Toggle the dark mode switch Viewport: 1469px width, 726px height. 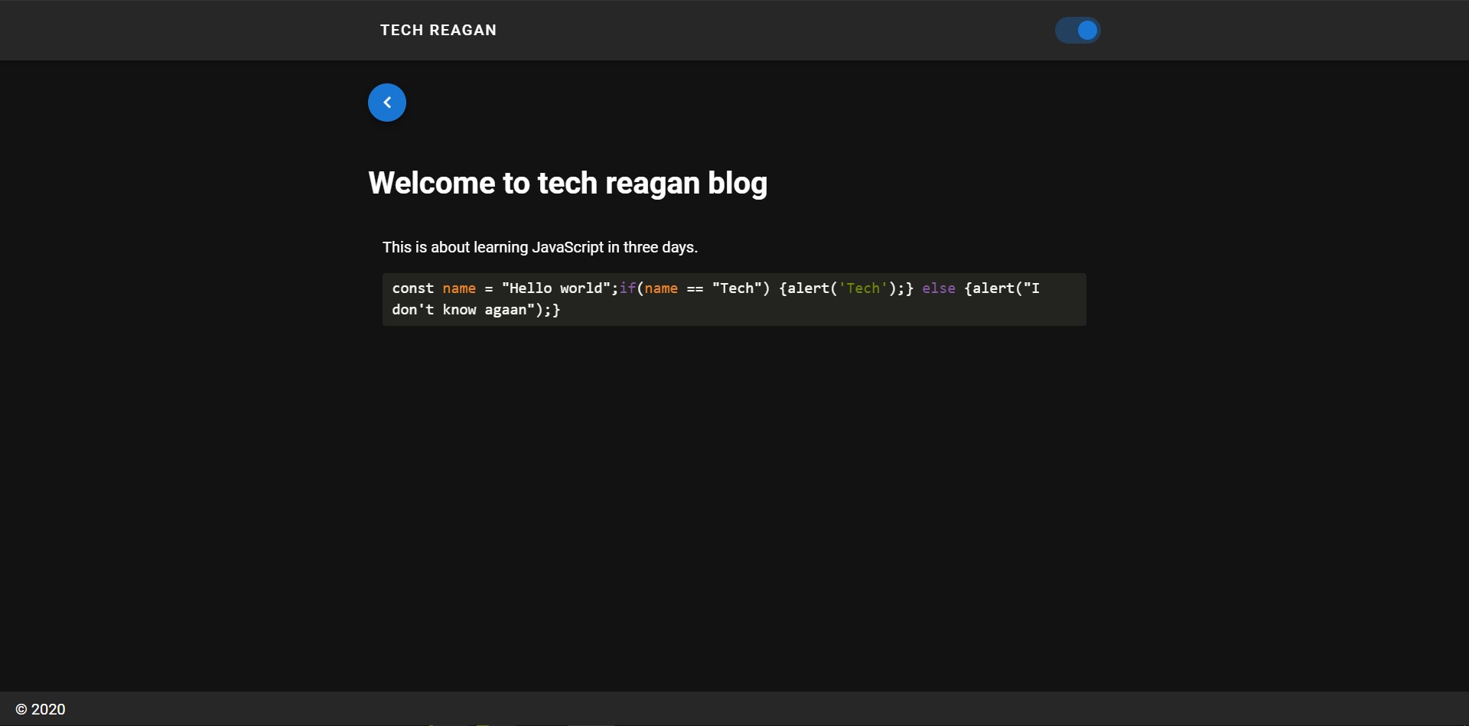pos(1077,31)
